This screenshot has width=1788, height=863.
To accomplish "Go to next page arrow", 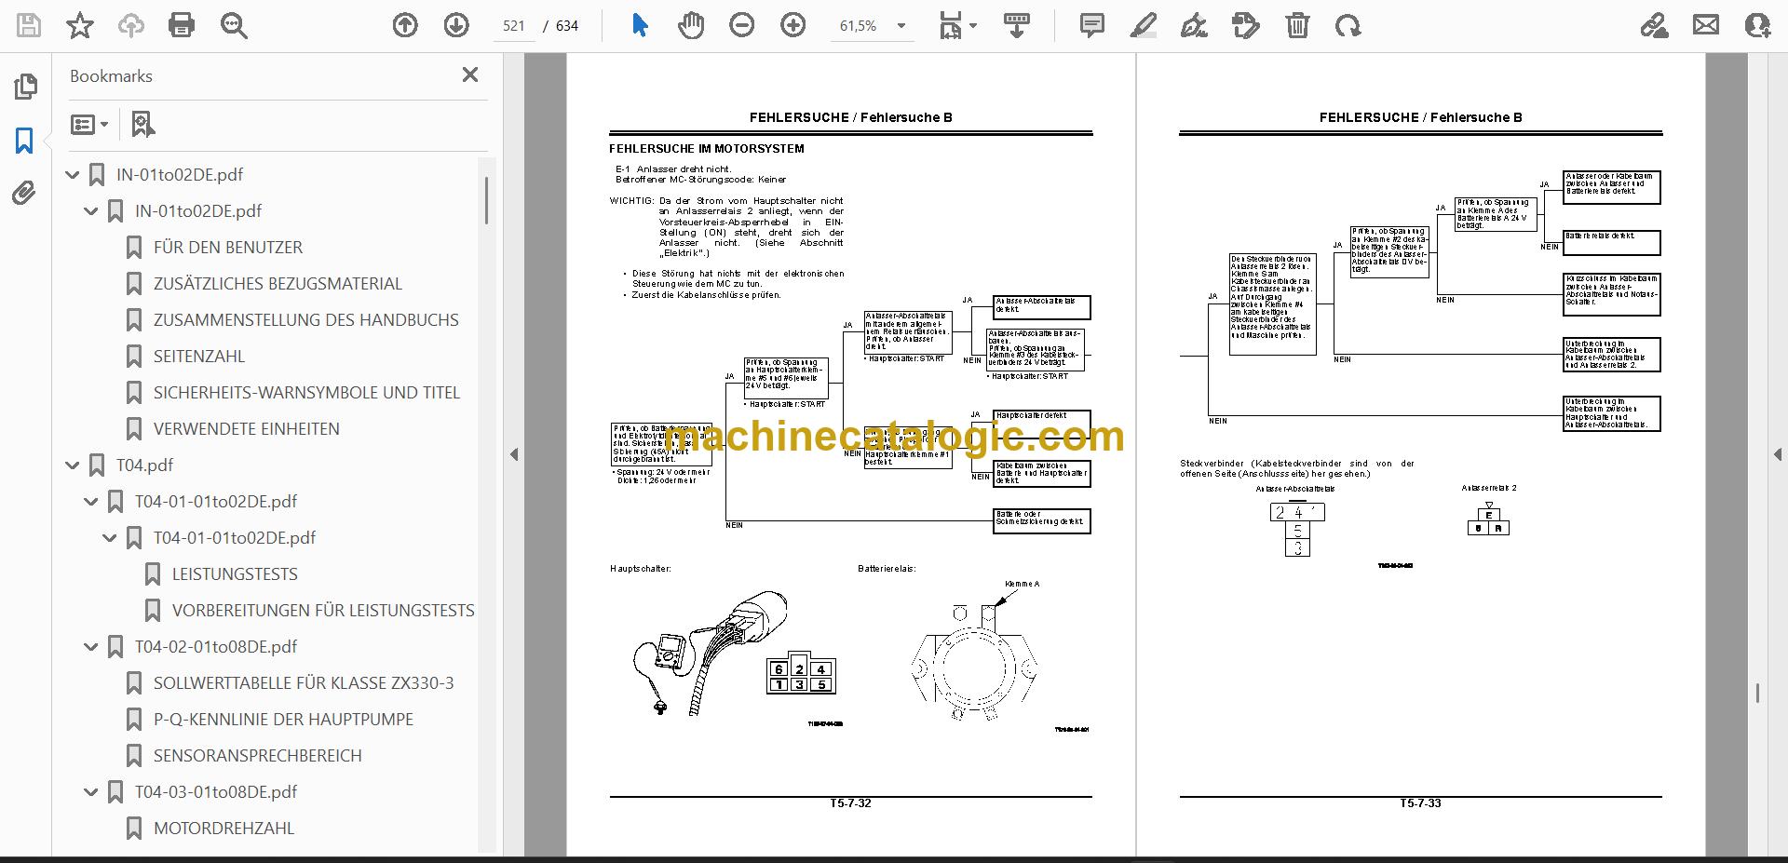I will [x=456, y=25].
